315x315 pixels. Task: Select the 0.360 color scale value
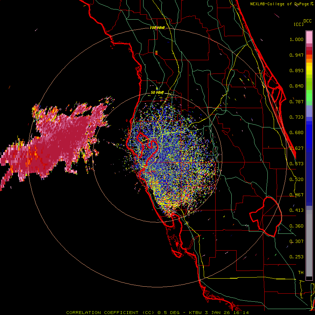296,226
